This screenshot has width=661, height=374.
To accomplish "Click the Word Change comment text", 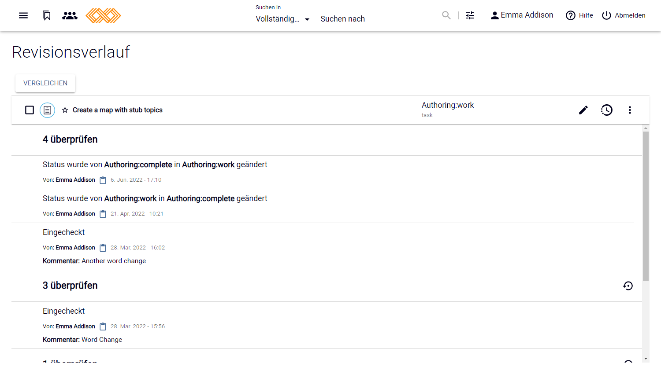I will tap(102, 340).
